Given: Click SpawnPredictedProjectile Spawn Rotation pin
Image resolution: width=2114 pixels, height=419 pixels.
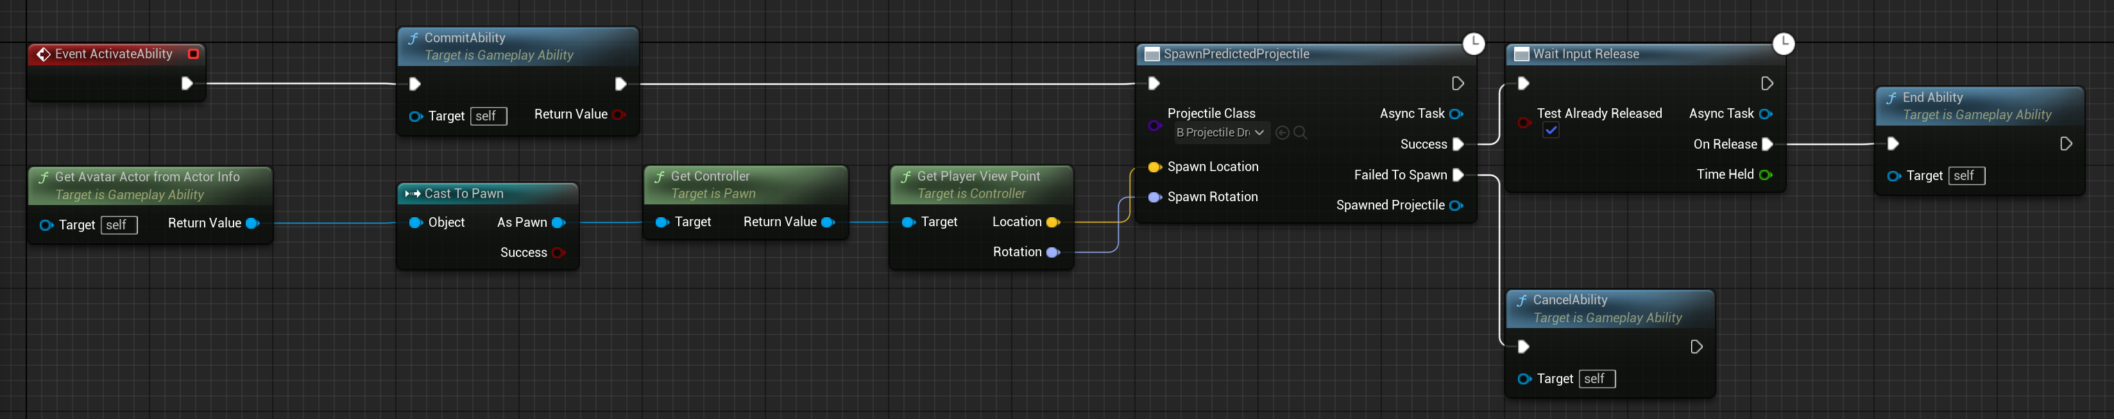Looking at the screenshot, I should tap(1155, 197).
